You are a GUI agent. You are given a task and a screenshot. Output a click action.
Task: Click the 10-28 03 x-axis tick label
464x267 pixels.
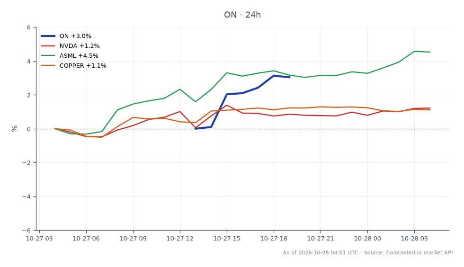tap(414, 238)
